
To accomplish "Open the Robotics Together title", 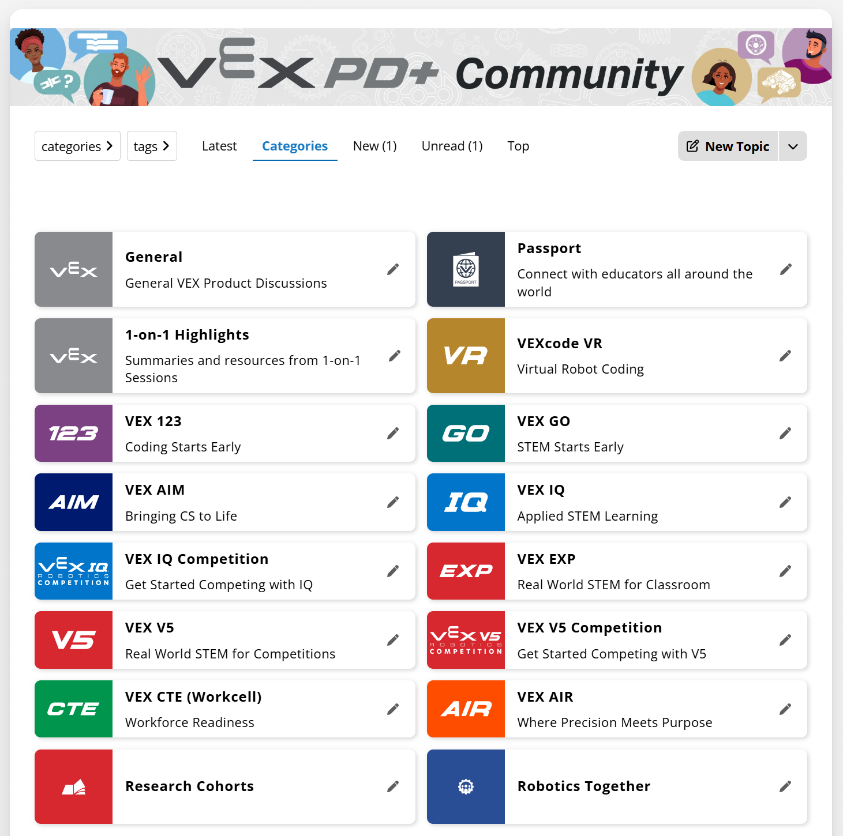I will click(584, 786).
